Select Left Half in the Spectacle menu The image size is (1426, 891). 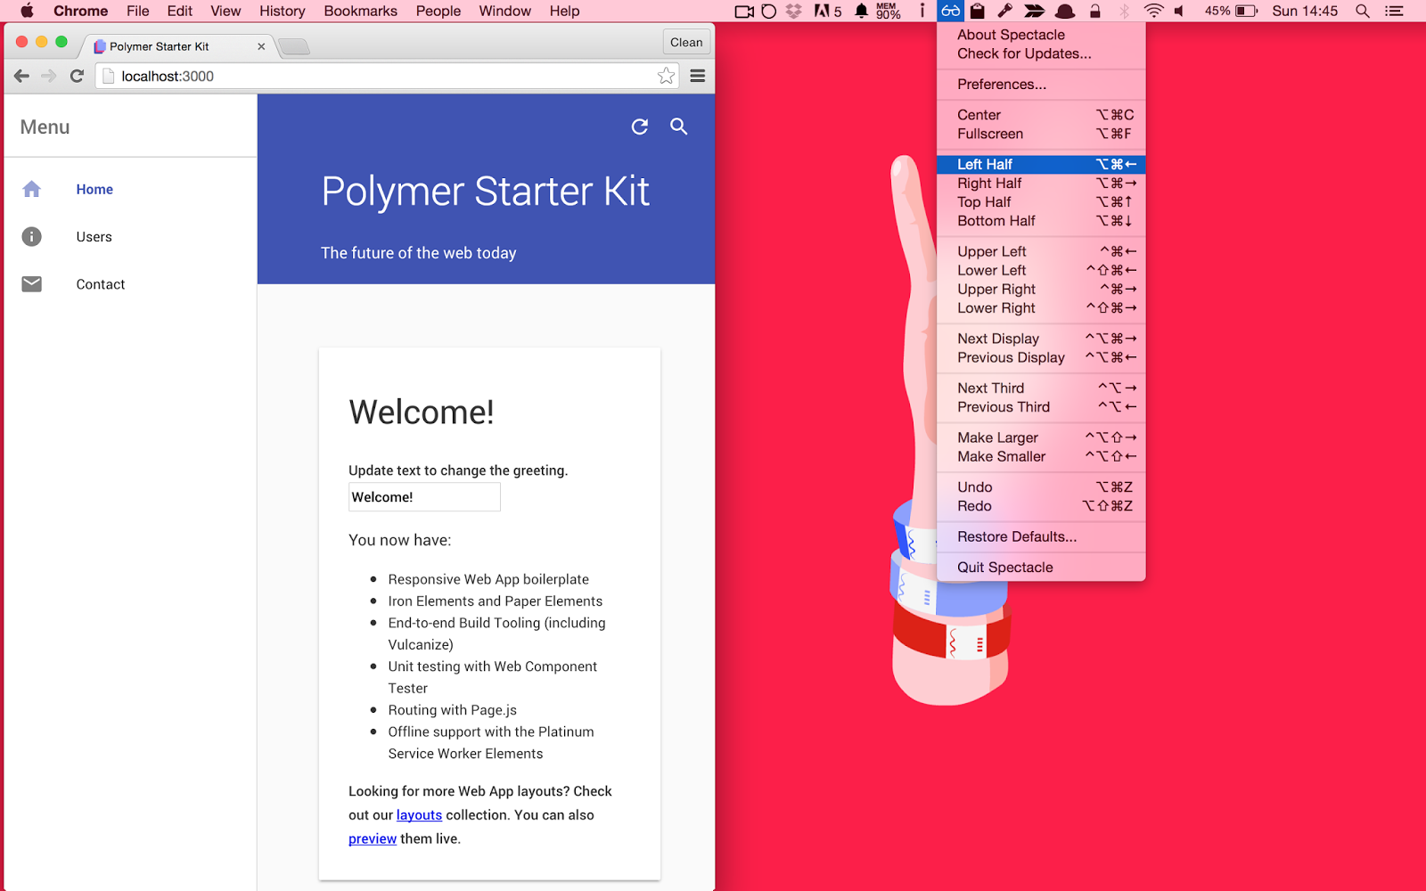[x=1041, y=164]
